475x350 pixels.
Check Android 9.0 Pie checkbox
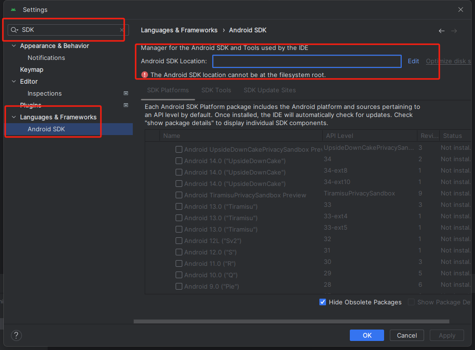point(179,286)
